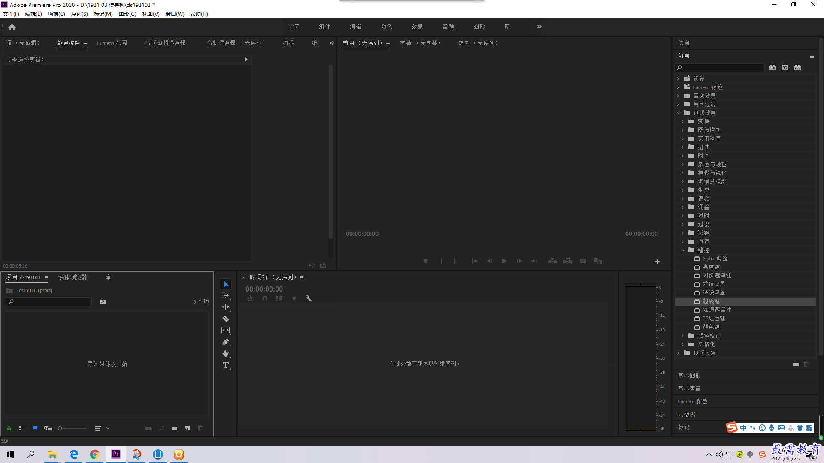Viewport: 824px width, 463px height.
Task: Switch Project panel to Icon View
Action: coord(35,428)
